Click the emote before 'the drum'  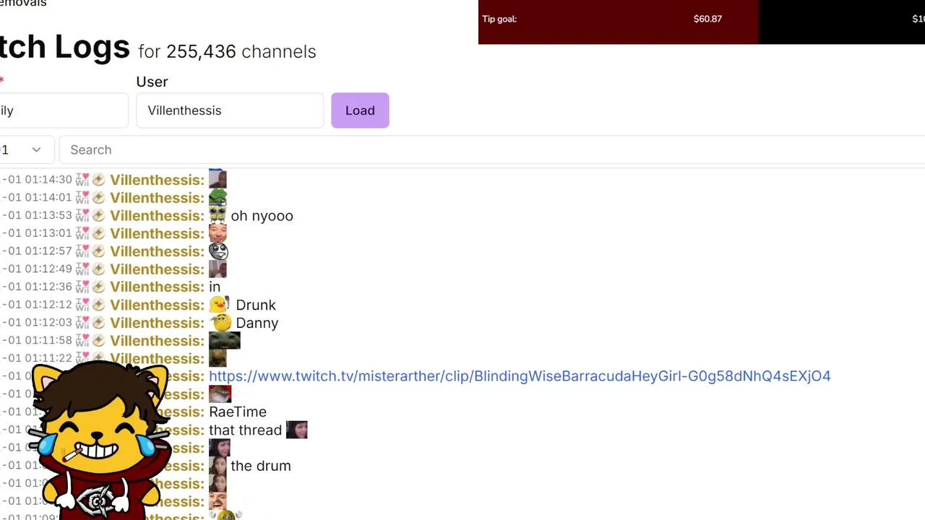[218, 466]
